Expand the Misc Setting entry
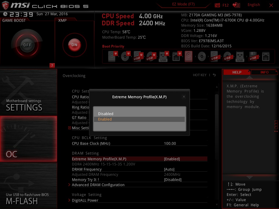 (x=80, y=128)
